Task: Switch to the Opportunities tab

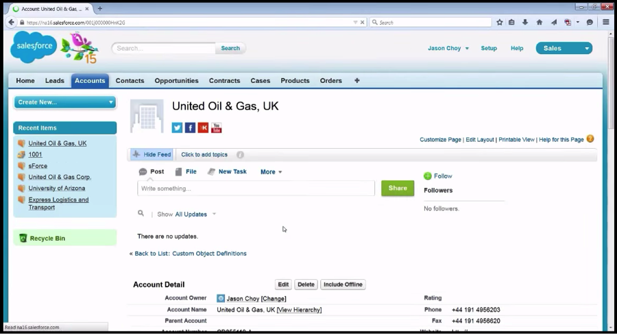Action: 176,80
